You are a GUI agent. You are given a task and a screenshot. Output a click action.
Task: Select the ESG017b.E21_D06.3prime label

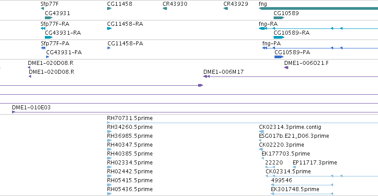point(294,136)
